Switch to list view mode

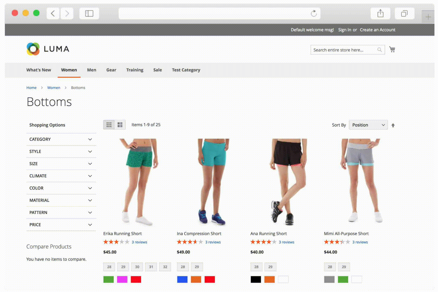click(120, 125)
